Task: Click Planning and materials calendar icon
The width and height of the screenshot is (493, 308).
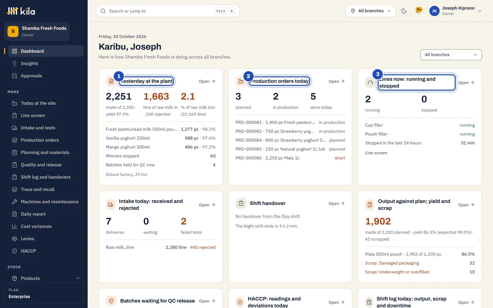Action: tap(14, 152)
